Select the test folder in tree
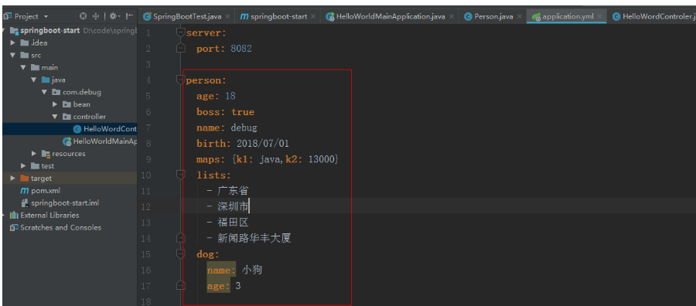The width and height of the screenshot is (696, 306). [47, 166]
